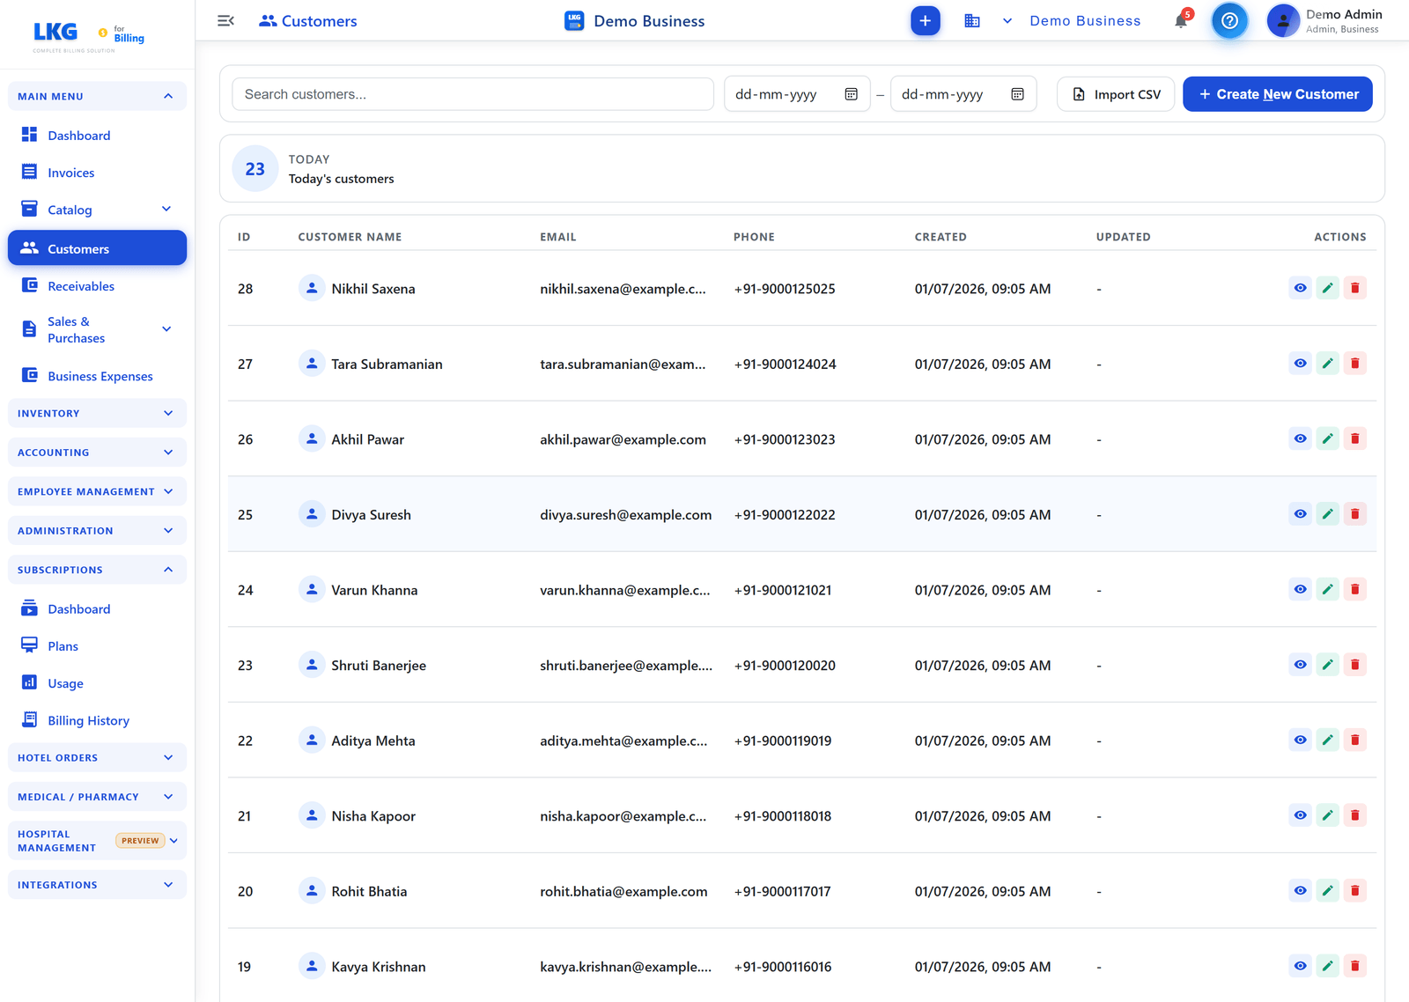This screenshot has height=1002, width=1409.
Task: Open Business Expenses in the sidebar
Action: click(x=97, y=376)
